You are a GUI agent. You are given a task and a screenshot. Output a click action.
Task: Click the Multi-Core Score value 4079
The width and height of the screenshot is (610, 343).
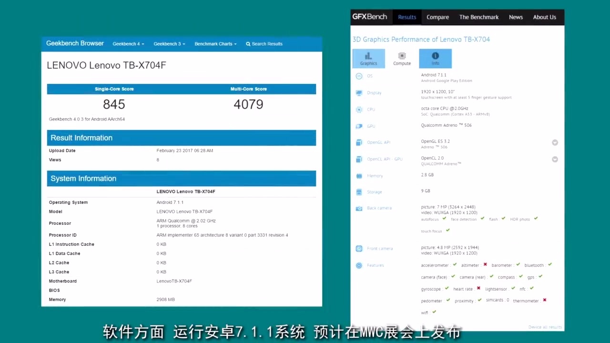point(248,104)
